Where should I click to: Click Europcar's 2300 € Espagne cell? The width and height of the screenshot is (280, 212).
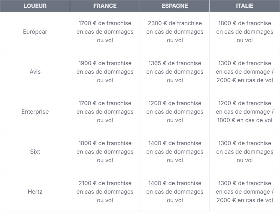coord(175,32)
